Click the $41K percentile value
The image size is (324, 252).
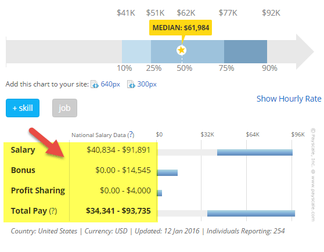(x=126, y=13)
